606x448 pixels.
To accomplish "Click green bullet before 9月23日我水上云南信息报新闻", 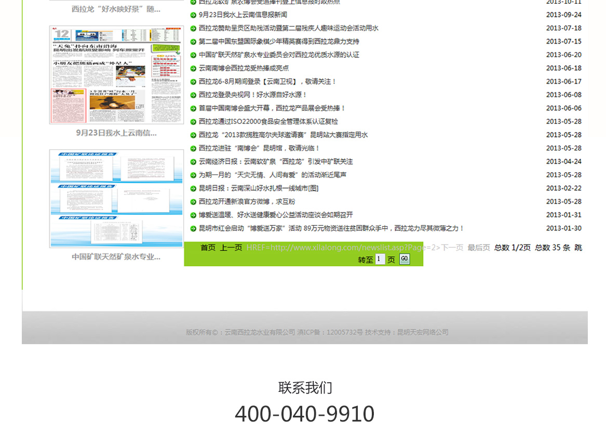I will 193,15.
